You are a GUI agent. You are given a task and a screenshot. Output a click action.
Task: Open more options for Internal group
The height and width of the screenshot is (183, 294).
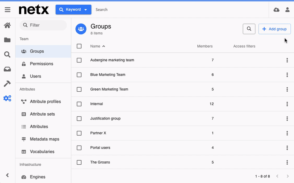coord(287,104)
